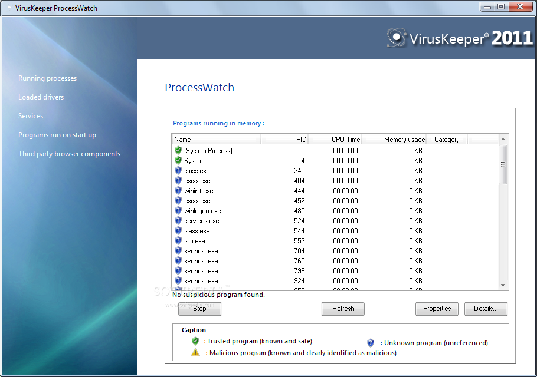The width and height of the screenshot is (537, 377).
Task: Click the shield icon of svchost.exe PID 924
Action: [178, 280]
